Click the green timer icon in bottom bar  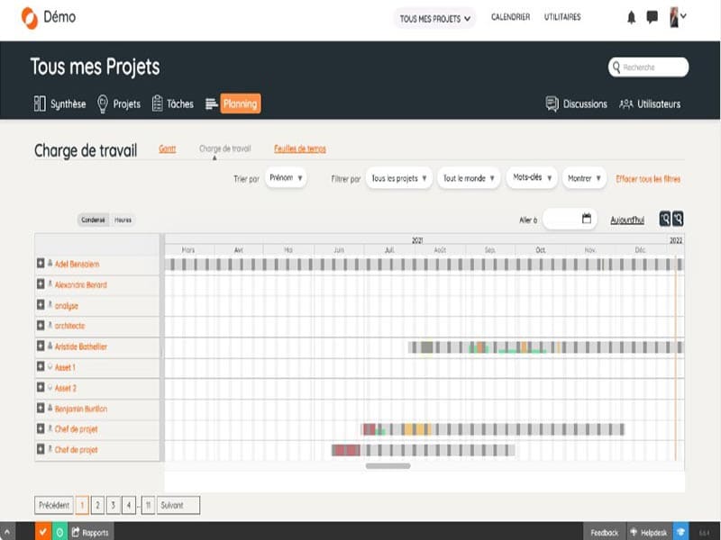click(59, 532)
